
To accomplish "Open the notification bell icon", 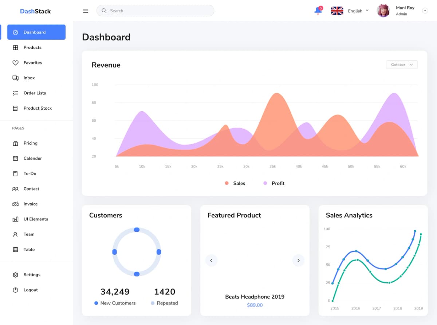I will [318, 11].
